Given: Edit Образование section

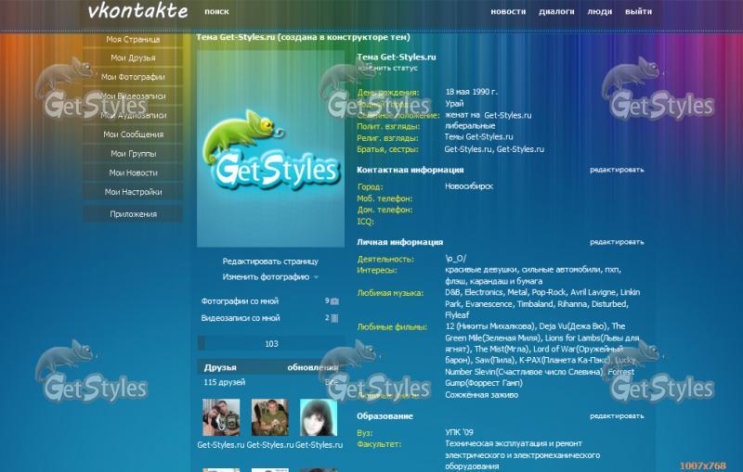Looking at the screenshot, I should [x=617, y=416].
